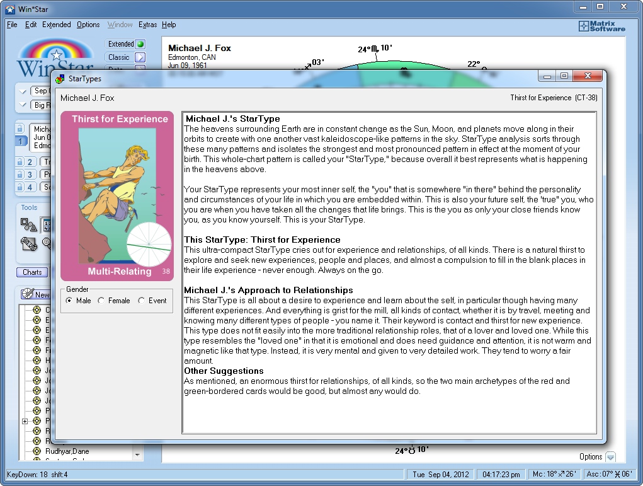Click the green Extended indicator light
643x486 pixels.
click(x=140, y=44)
